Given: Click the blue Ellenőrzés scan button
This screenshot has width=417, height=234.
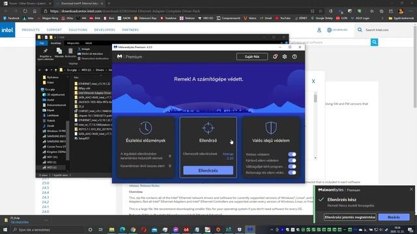Looking at the screenshot, I should 208,170.
